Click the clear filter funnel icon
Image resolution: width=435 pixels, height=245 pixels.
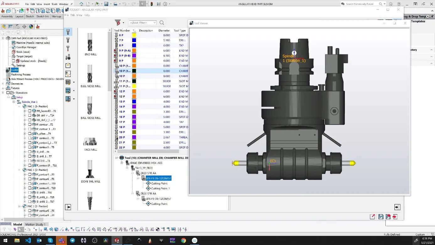tap(118, 23)
